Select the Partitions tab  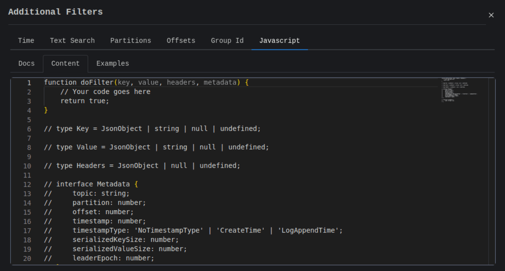131,40
